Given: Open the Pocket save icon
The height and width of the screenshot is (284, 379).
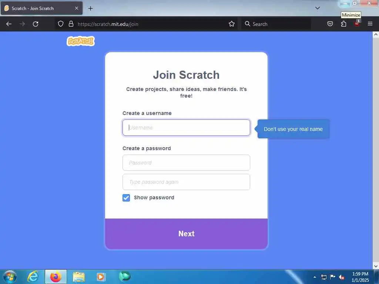Looking at the screenshot, I should pyautogui.click(x=330, y=24).
